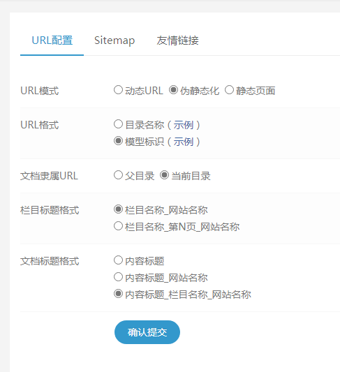Select 静态页面 URL mode
Image resolution: width=340 pixels, height=372 pixels.
click(x=229, y=90)
